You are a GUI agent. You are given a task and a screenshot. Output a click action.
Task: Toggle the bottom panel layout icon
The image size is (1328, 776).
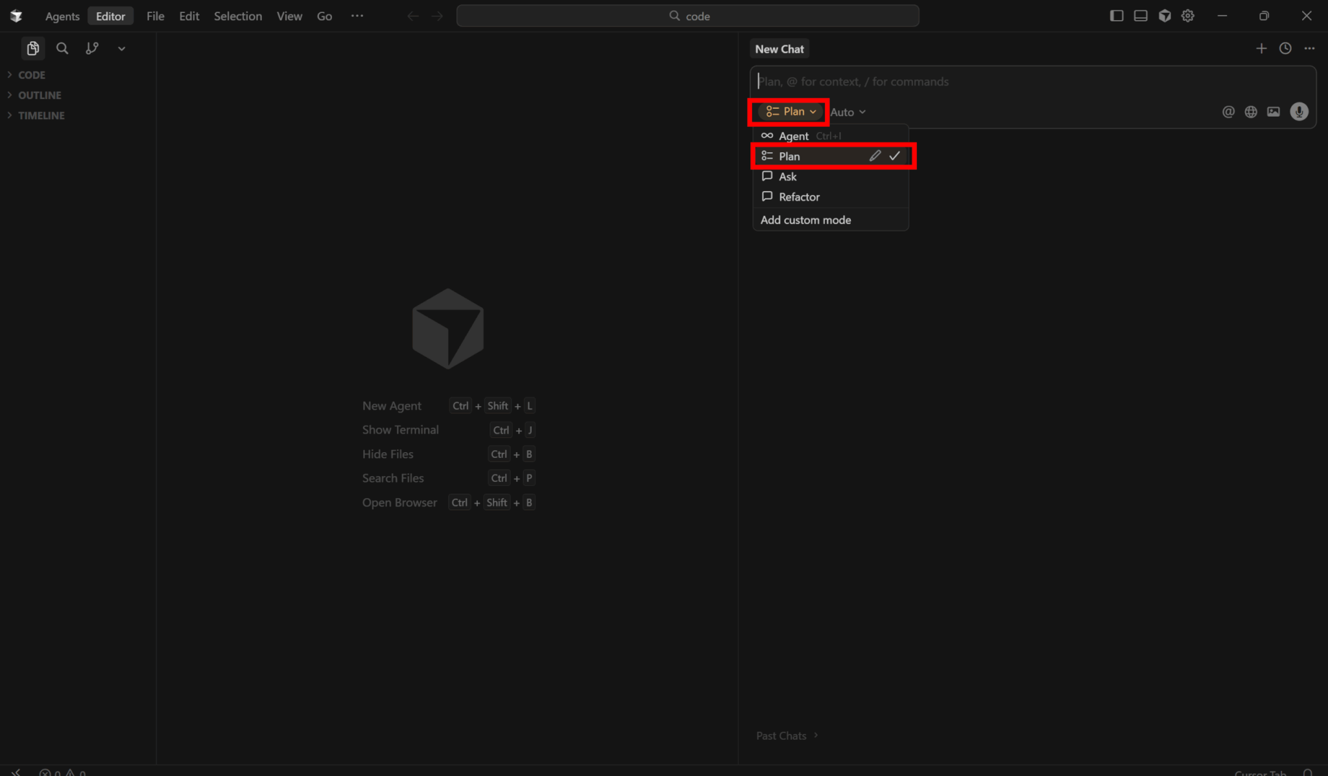point(1141,16)
